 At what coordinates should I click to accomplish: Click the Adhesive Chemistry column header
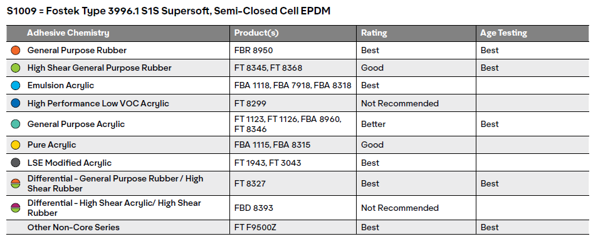tap(68, 33)
